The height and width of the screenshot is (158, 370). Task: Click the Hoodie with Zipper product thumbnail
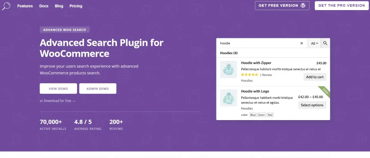(228, 70)
